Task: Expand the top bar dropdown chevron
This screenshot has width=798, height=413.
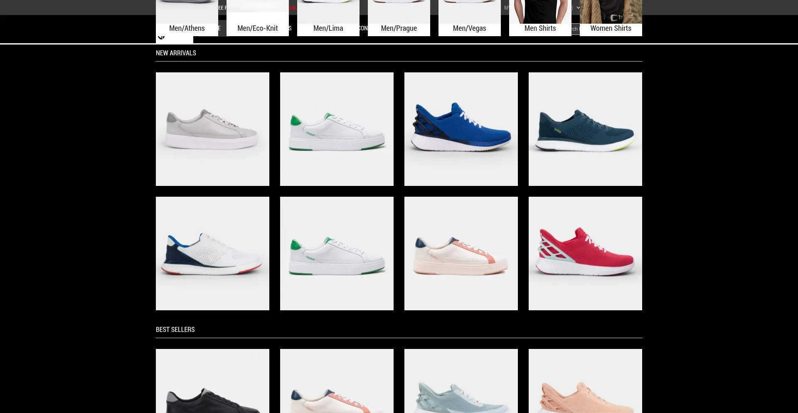Action: tap(578, 7)
